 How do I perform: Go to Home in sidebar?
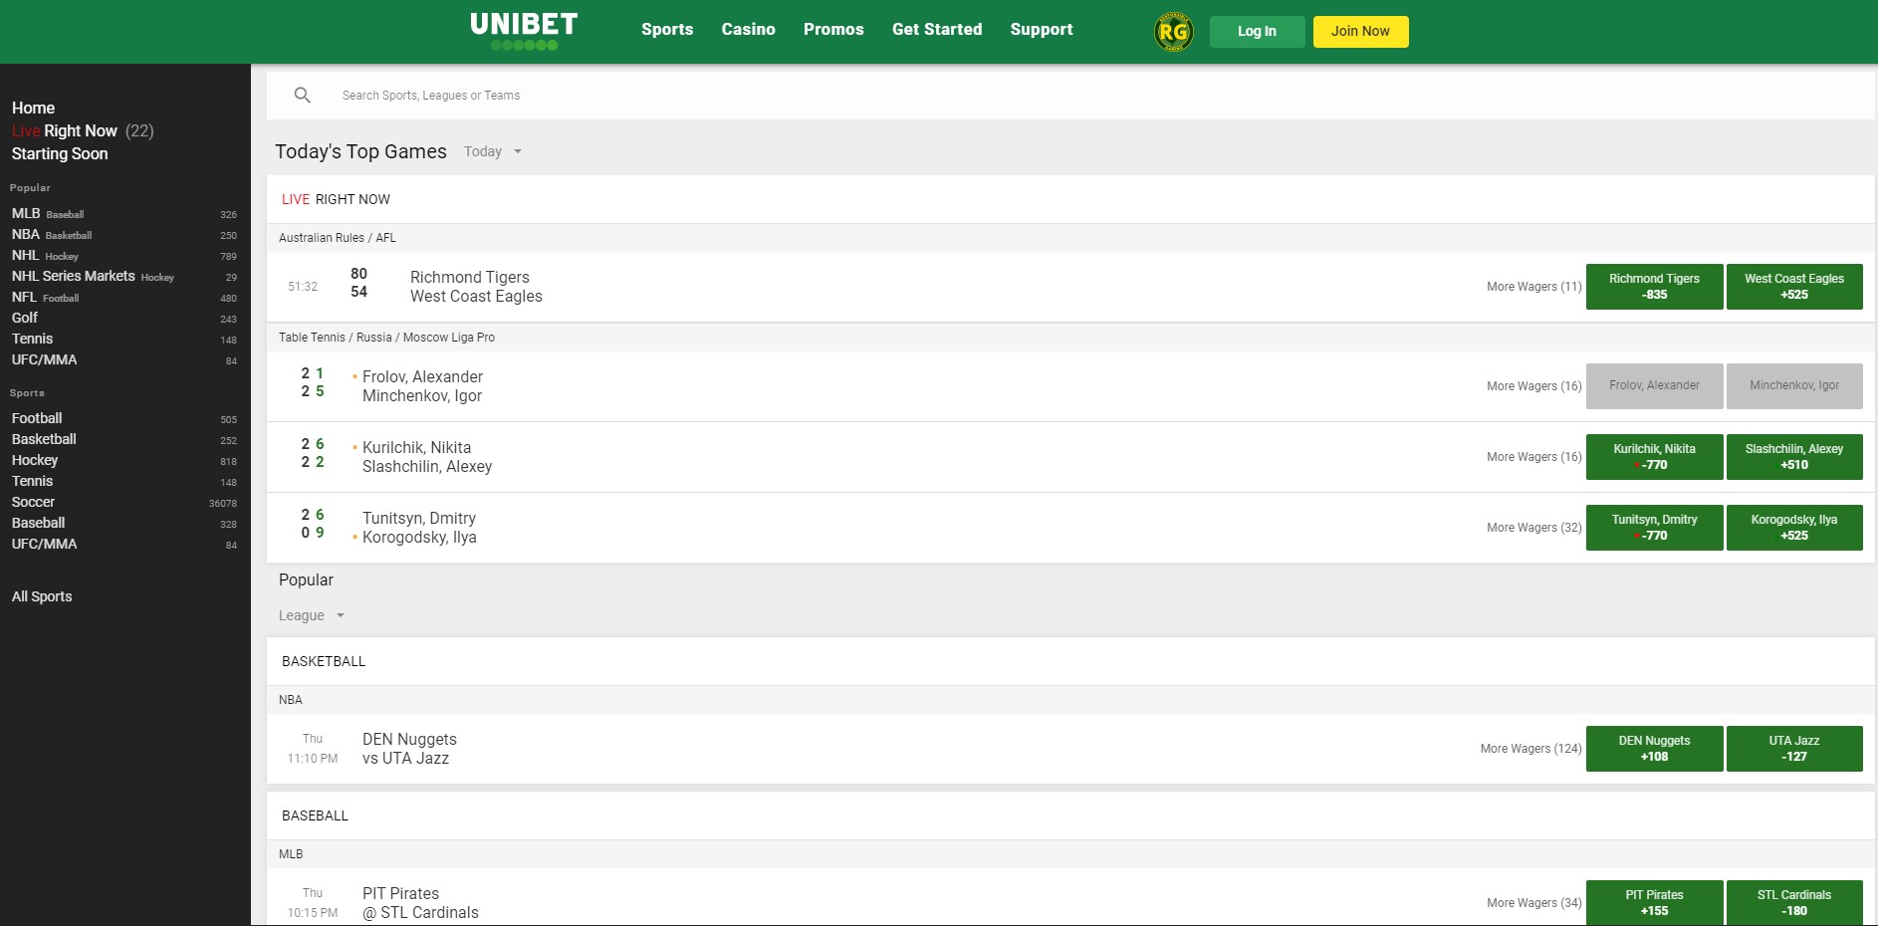click(34, 108)
